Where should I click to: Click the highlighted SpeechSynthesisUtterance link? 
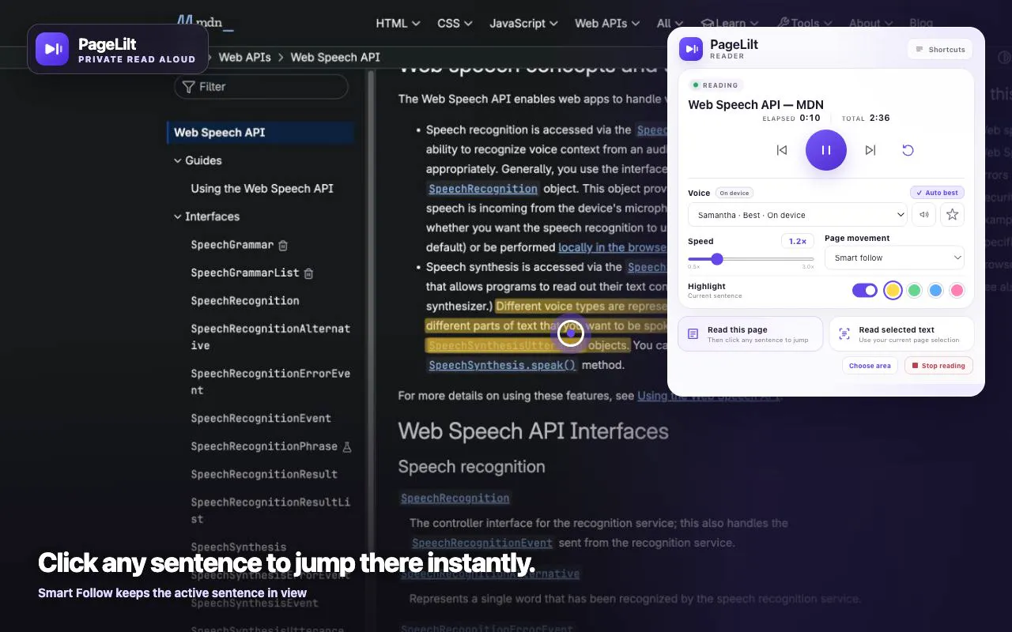[x=504, y=345]
